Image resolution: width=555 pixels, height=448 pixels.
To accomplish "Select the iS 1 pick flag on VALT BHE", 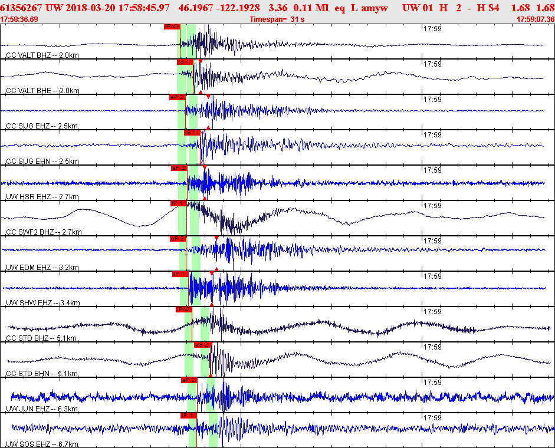I will click(x=185, y=62).
